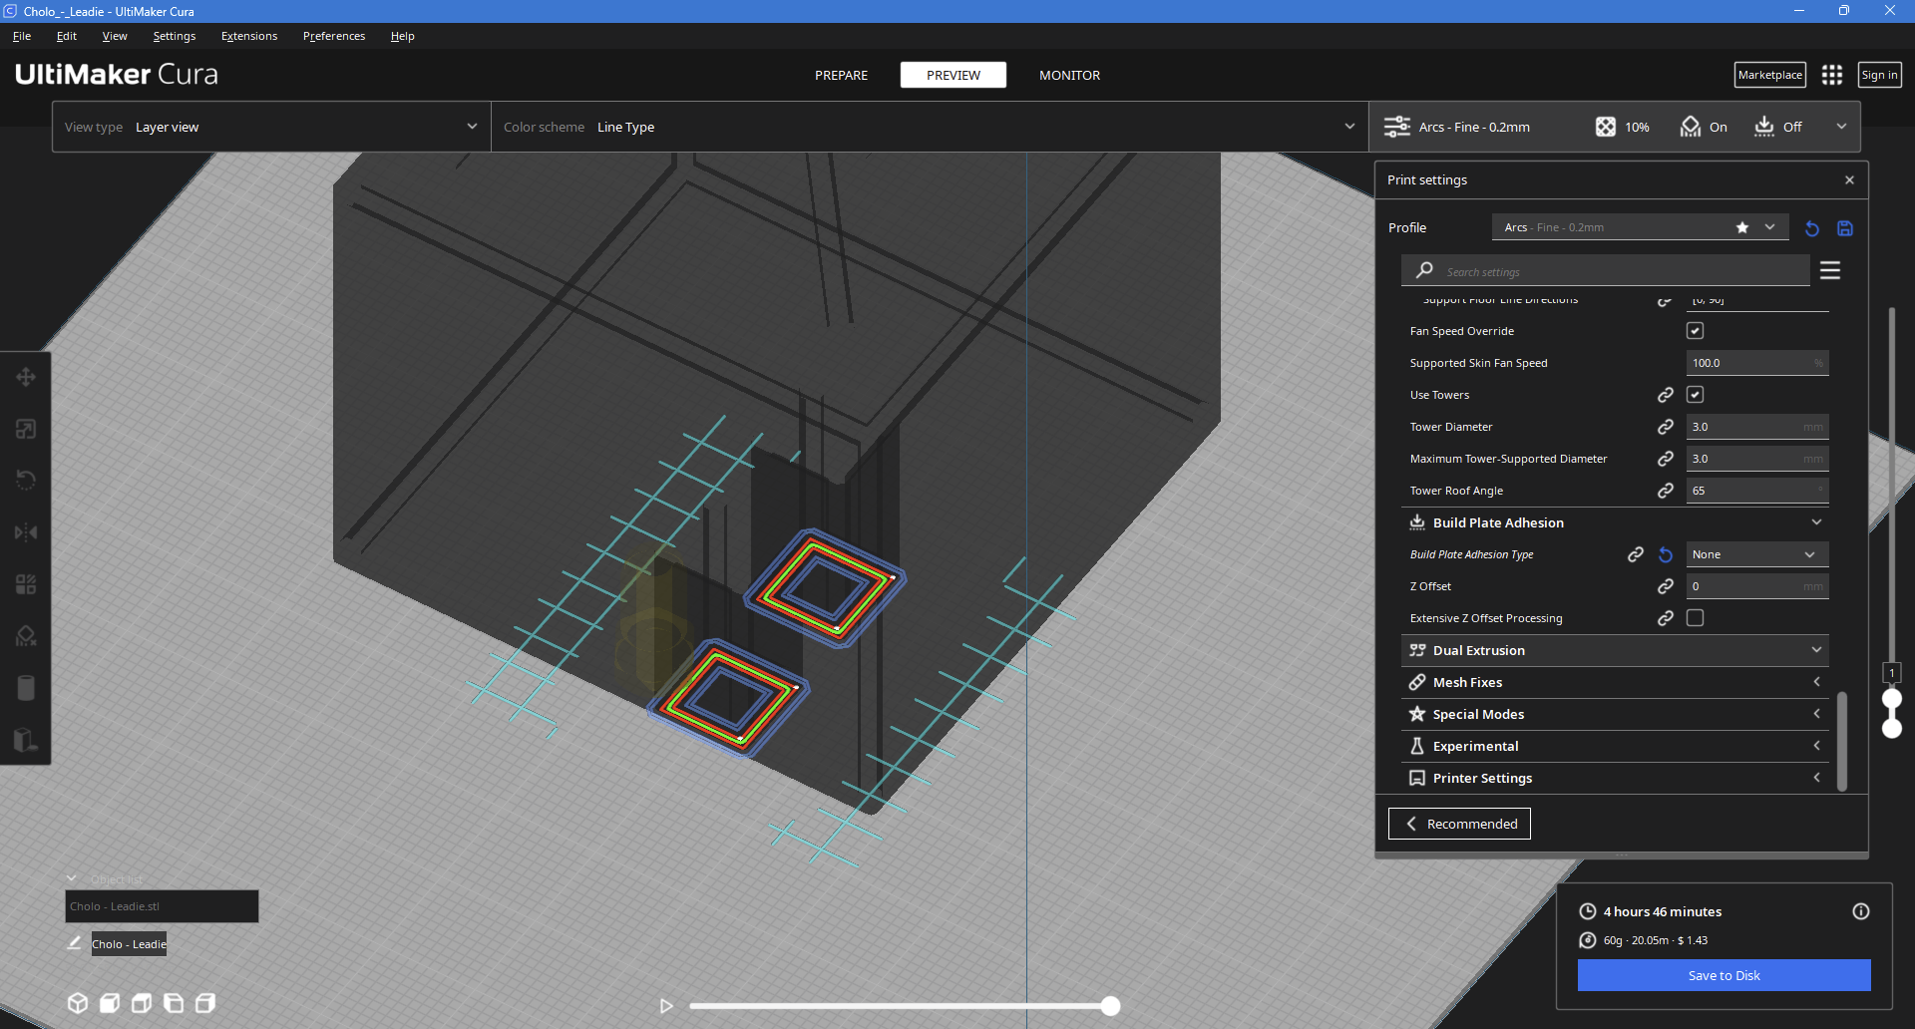1915x1029 pixels.
Task: Click the Save to Disk button
Action: pos(1723,975)
